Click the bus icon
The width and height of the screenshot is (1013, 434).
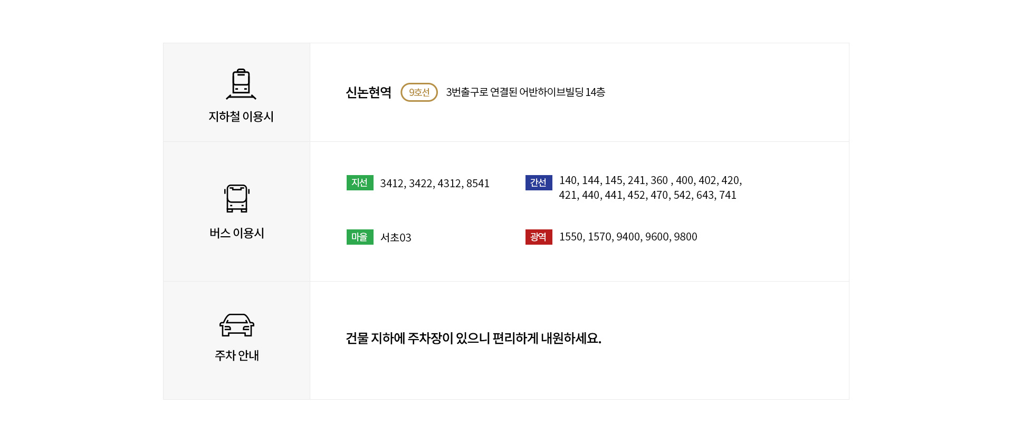[237, 198]
